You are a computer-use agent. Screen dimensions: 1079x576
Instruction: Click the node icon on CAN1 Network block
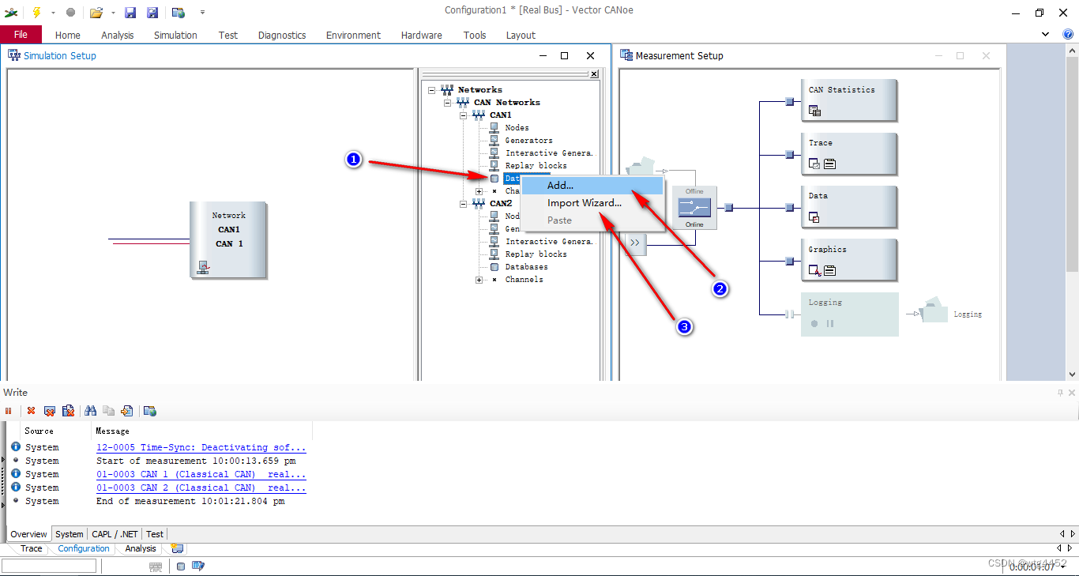[203, 267]
